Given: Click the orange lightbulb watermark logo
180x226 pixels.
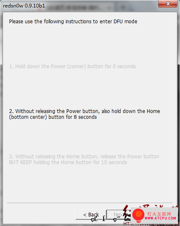Looking at the screenshot, I should (139, 215).
